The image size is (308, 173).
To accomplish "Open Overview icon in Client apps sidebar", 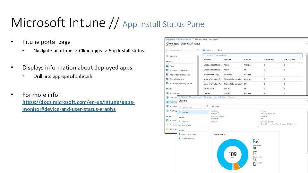I will [x=167, y=56].
